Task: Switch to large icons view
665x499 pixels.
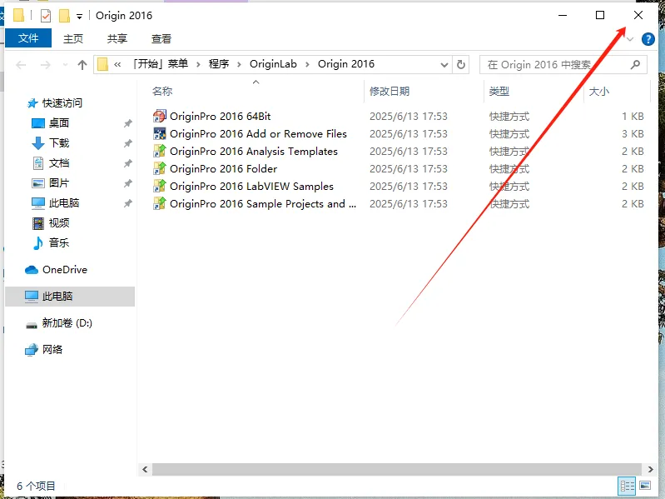Action: (645, 485)
